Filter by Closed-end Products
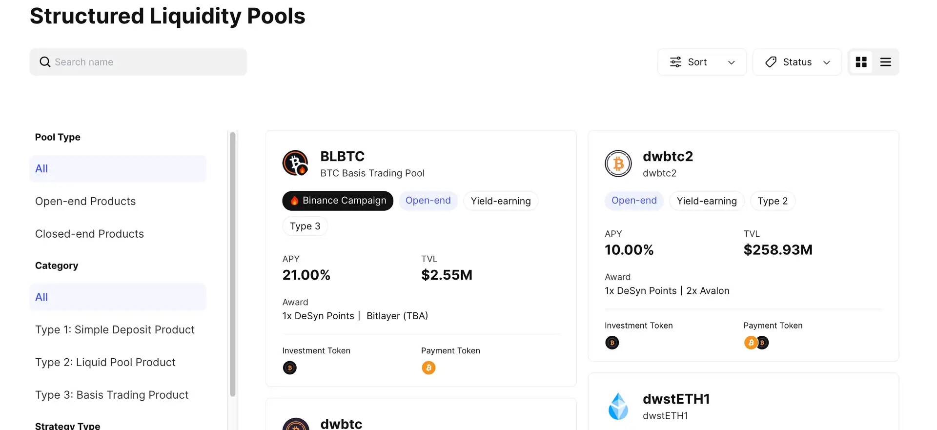 pyautogui.click(x=89, y=234)
